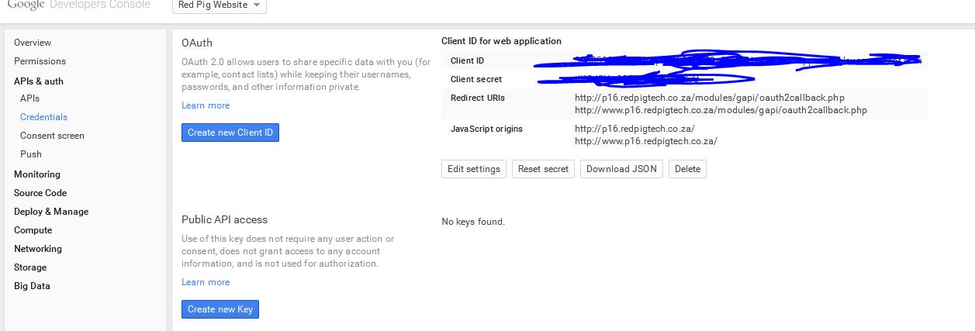Go to Permissions in the sidebar
This screenshot has height=331, width=975.
[40, 61]
